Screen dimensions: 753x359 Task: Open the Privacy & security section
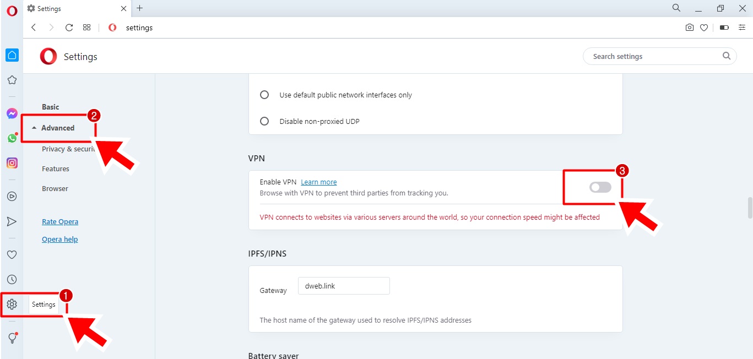pos(65,149)
